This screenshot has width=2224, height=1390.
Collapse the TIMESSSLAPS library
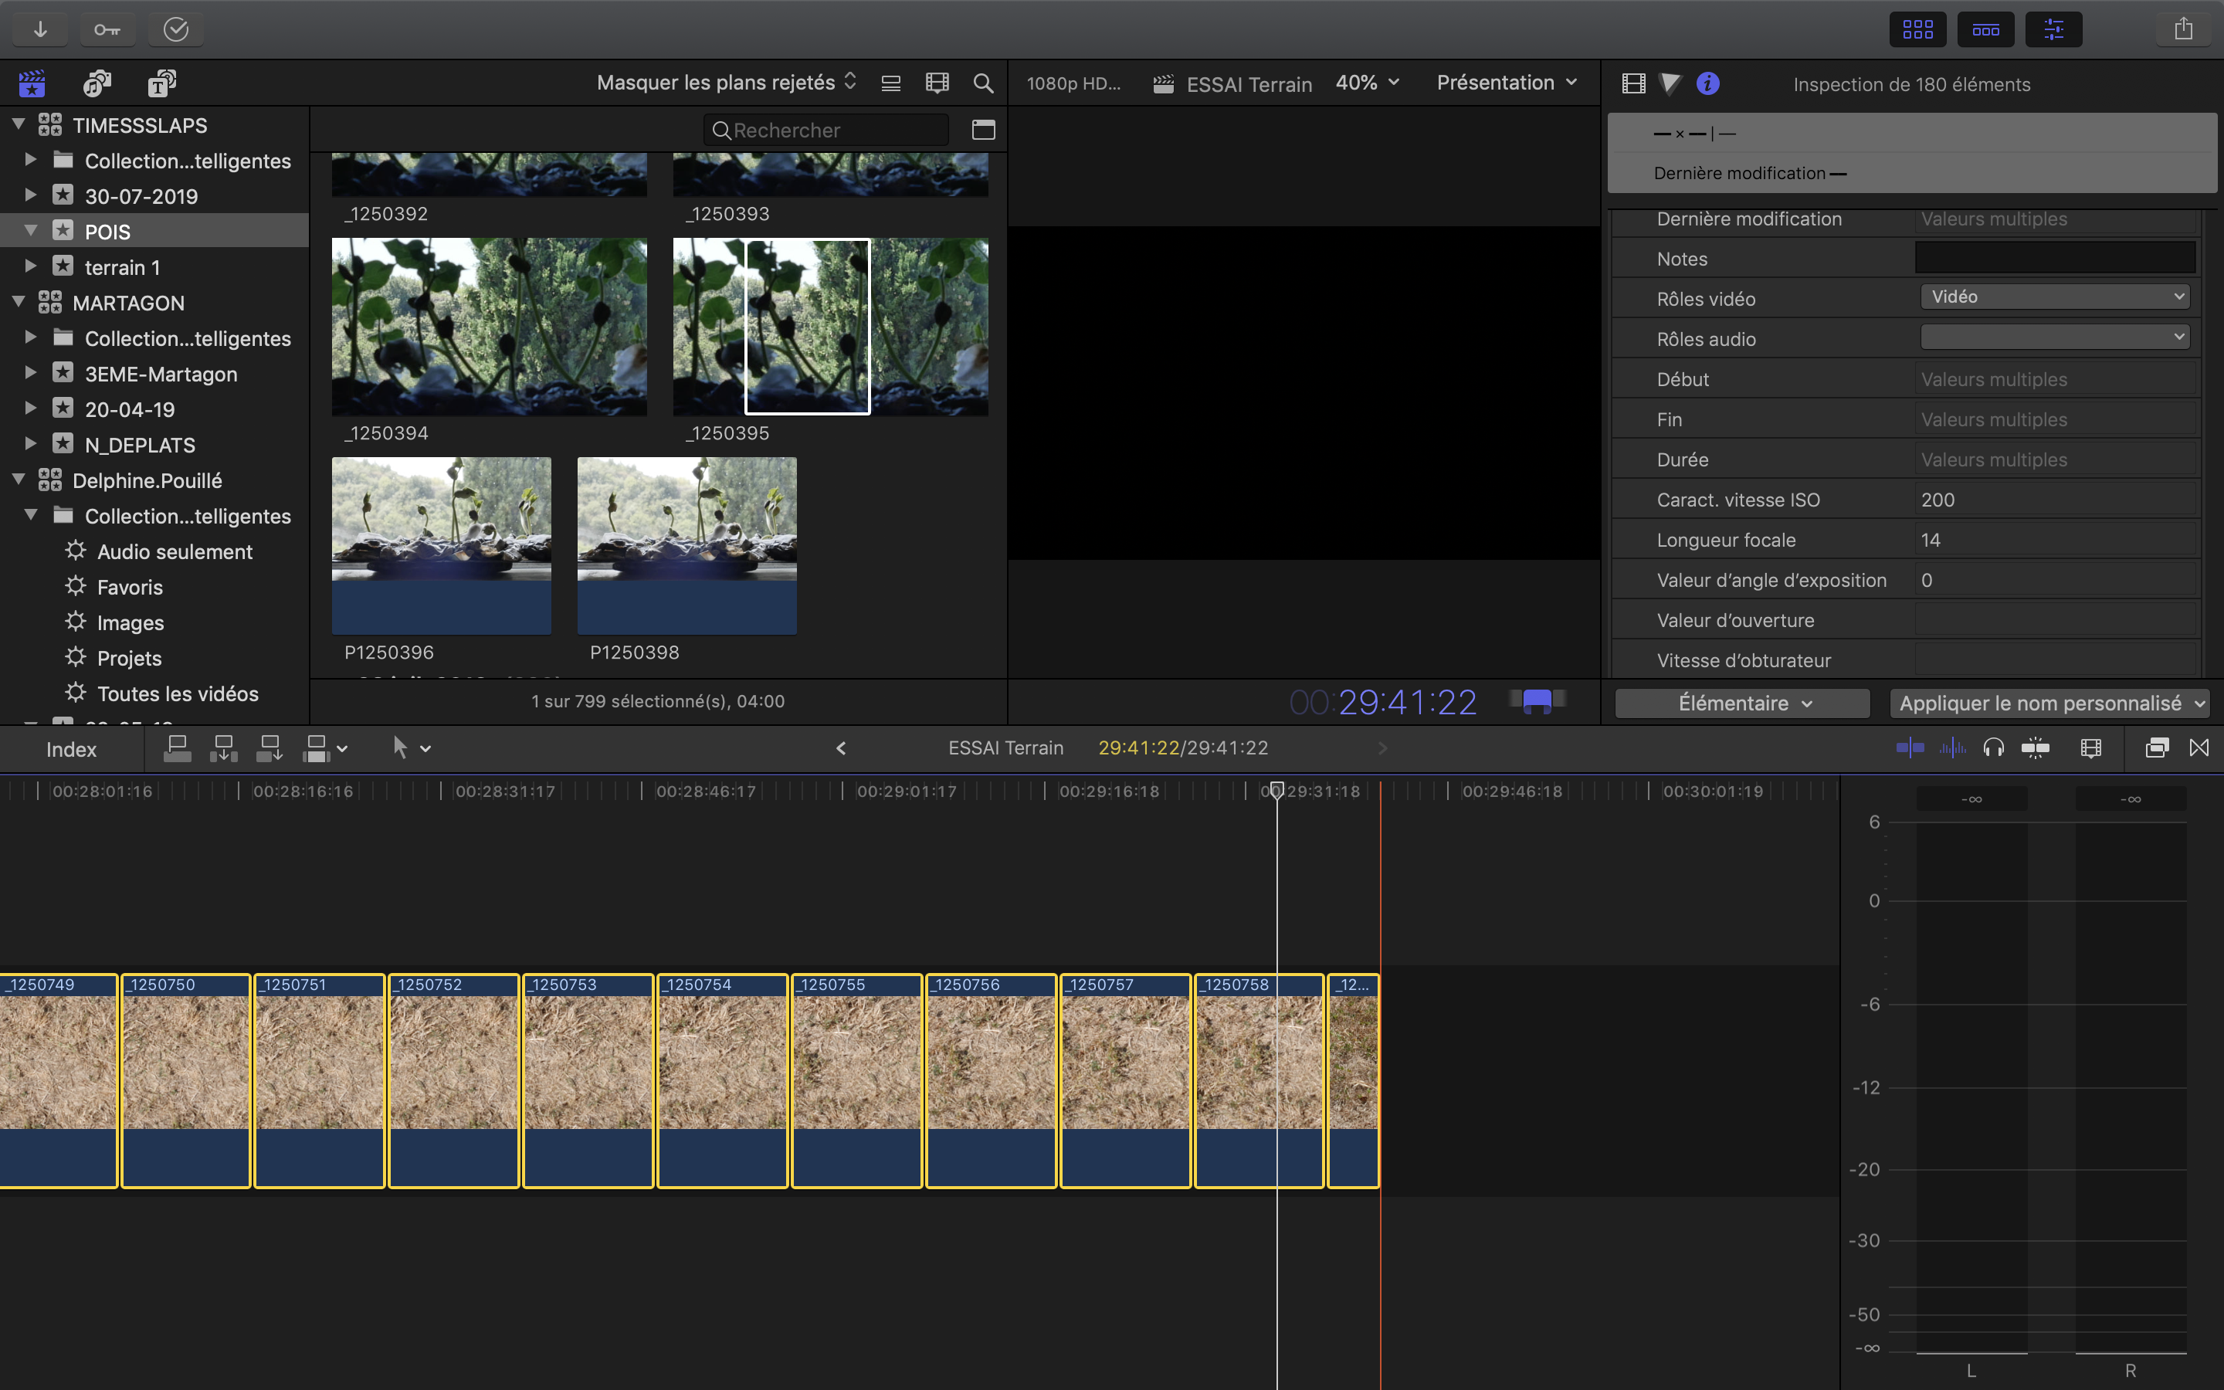pos(19,124)
